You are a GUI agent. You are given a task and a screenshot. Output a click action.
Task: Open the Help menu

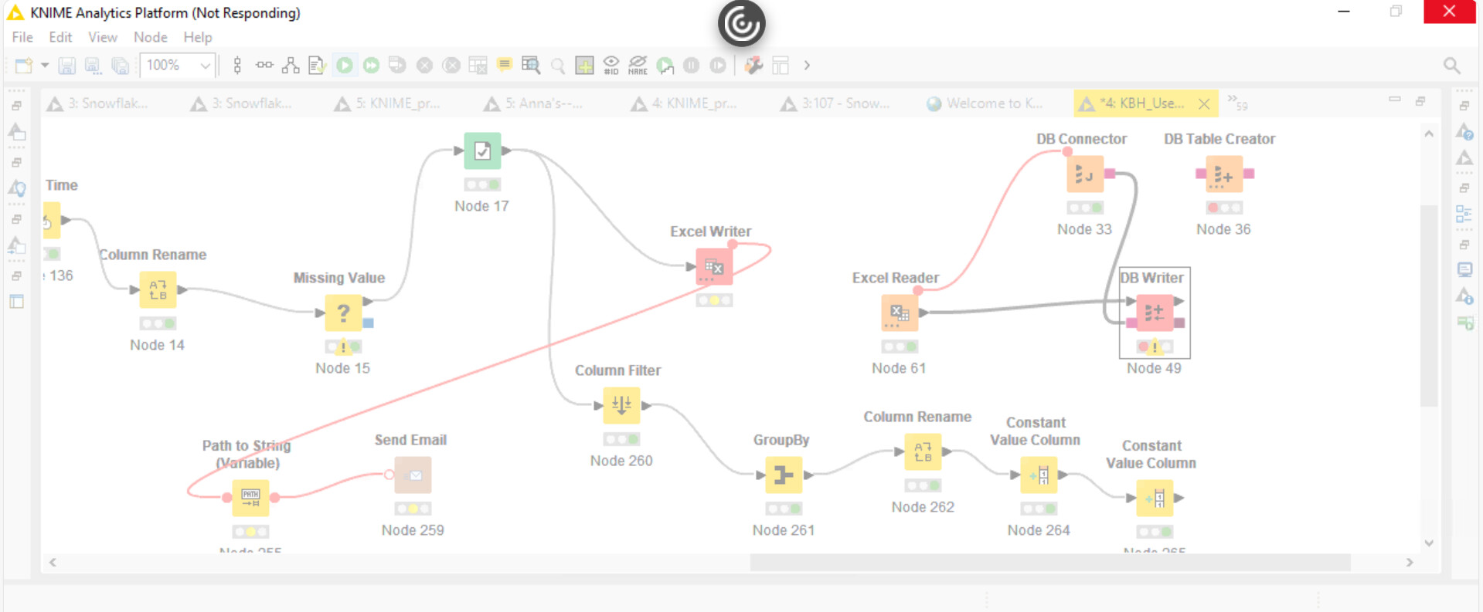(x=198, y=37)
